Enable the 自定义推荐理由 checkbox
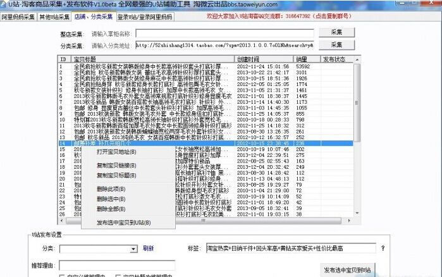This screenshot has height=277, width=442. (x=61, y=276)
